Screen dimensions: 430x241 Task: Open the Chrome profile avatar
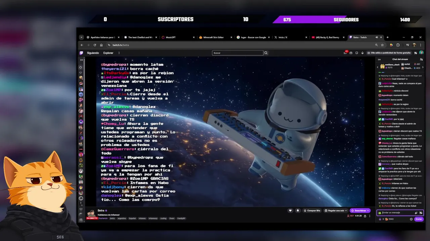point(414,45)
